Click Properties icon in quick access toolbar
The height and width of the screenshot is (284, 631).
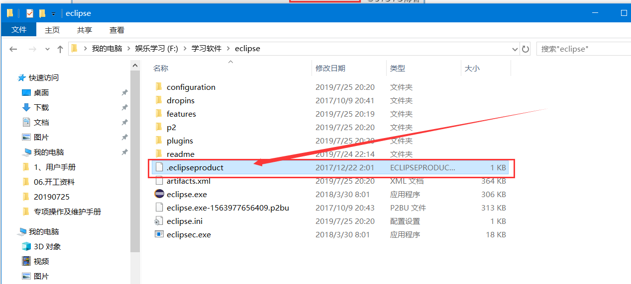pos(30,13)
